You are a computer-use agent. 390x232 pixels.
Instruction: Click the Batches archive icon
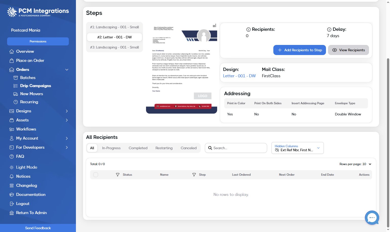pyautogui.click(x=16, y=78)
